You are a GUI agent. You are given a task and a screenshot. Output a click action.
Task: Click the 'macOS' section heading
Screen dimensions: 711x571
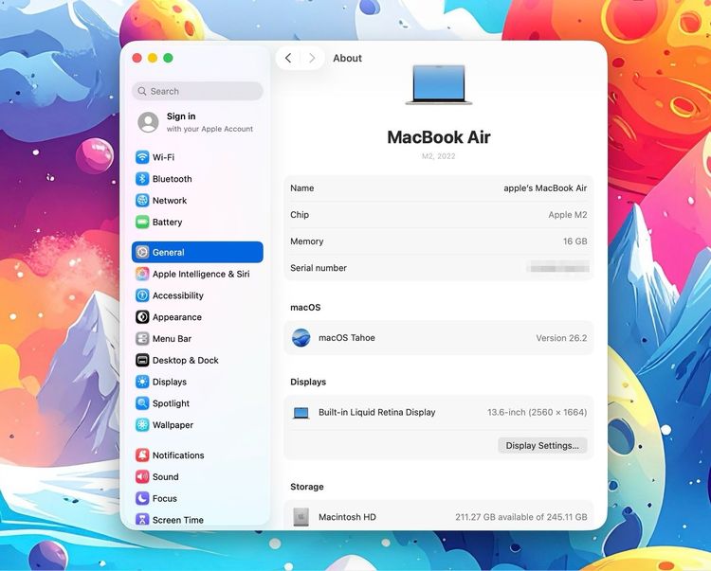(x=305, y=308)
